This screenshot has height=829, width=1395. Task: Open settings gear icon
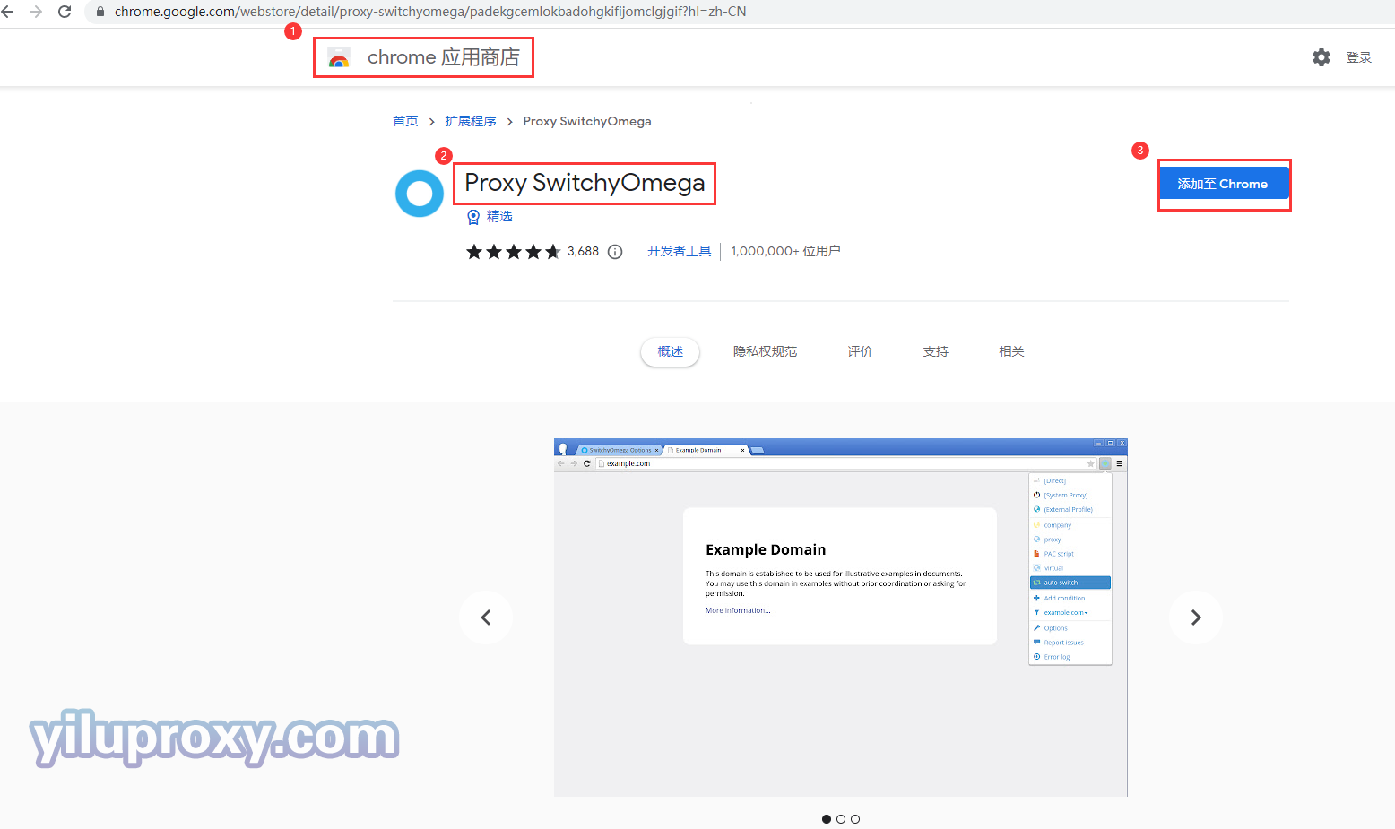1321,57
